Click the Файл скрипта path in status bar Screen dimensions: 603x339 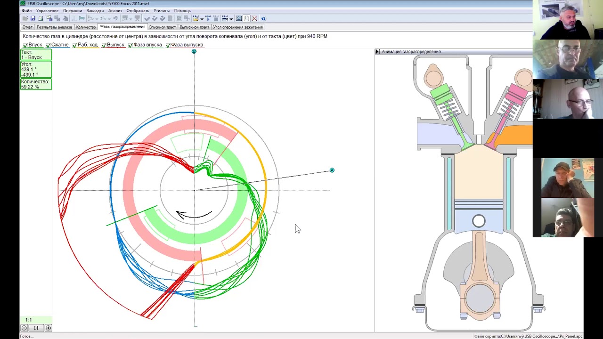point(528,336)
